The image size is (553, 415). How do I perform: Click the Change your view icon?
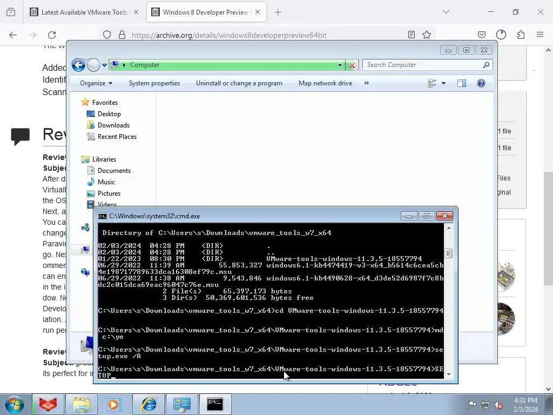[432, 83]
